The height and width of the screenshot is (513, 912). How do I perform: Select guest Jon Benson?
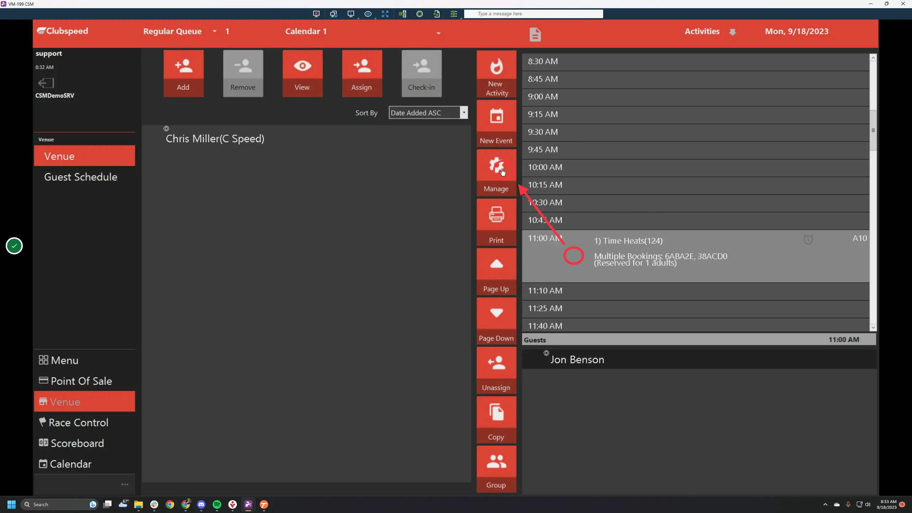(x=577, y=359)
